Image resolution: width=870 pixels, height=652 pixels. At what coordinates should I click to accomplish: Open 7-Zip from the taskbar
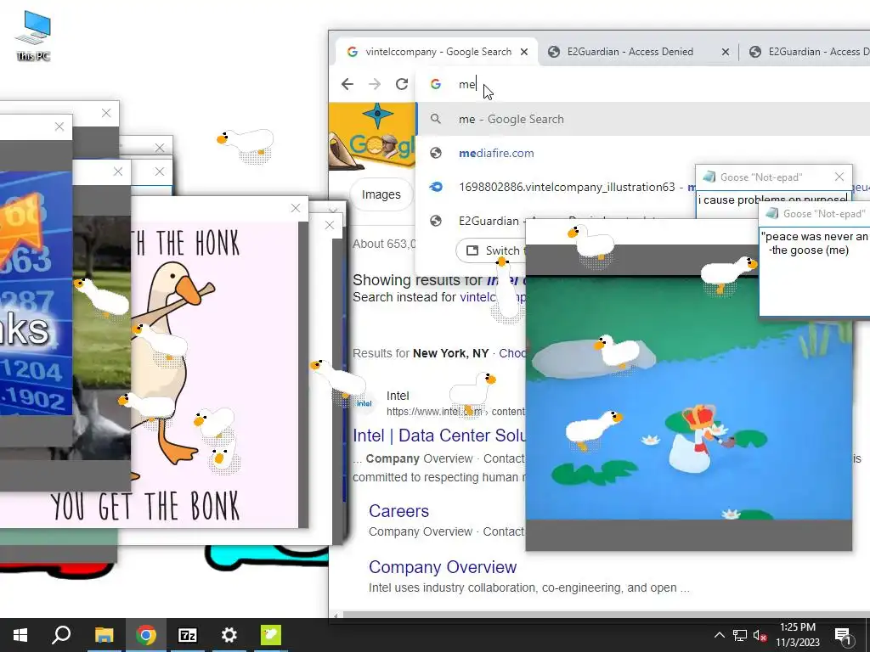187,635
